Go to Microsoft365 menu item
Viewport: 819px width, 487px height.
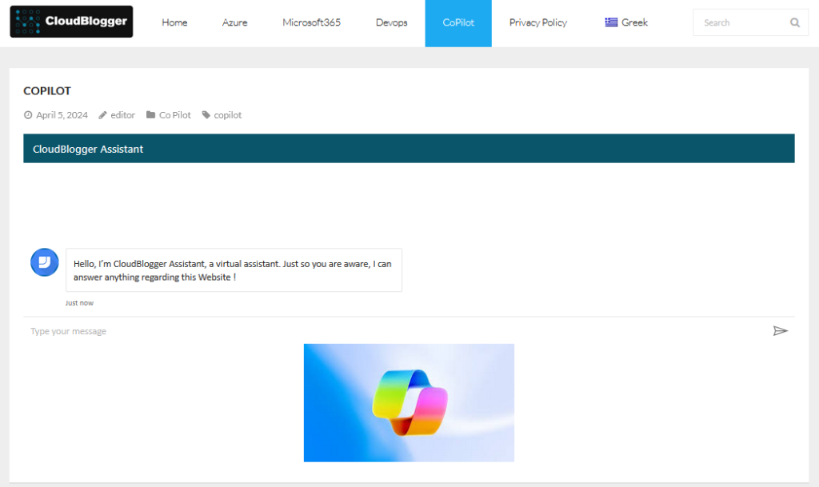(311, 22)
